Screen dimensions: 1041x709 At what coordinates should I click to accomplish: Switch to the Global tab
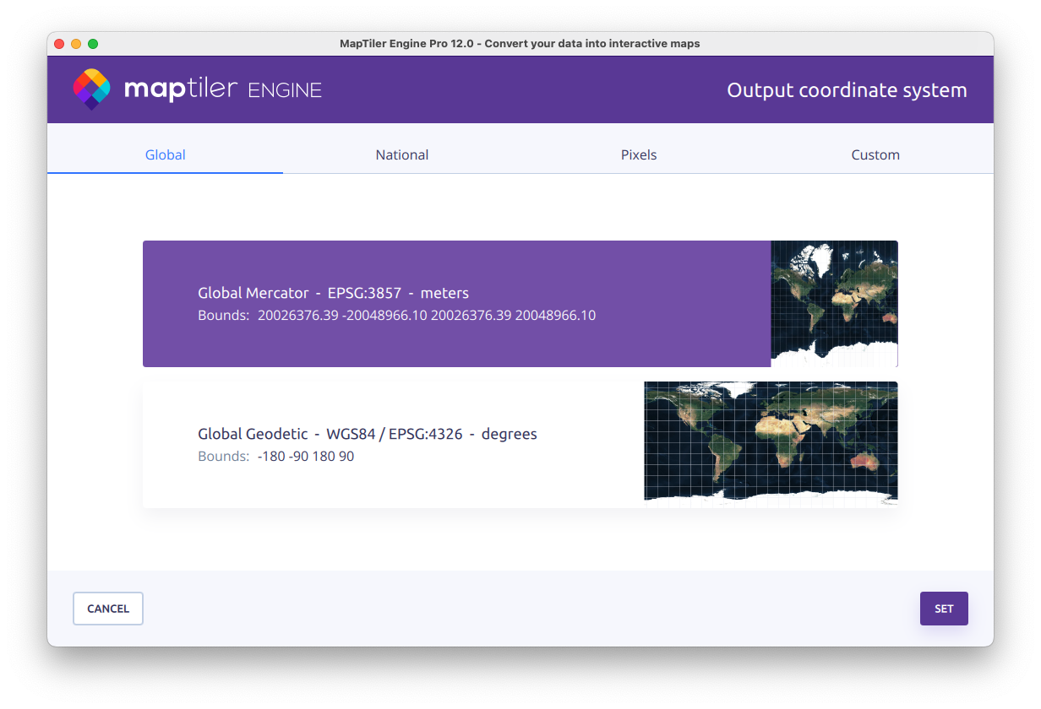click(166, 154)
